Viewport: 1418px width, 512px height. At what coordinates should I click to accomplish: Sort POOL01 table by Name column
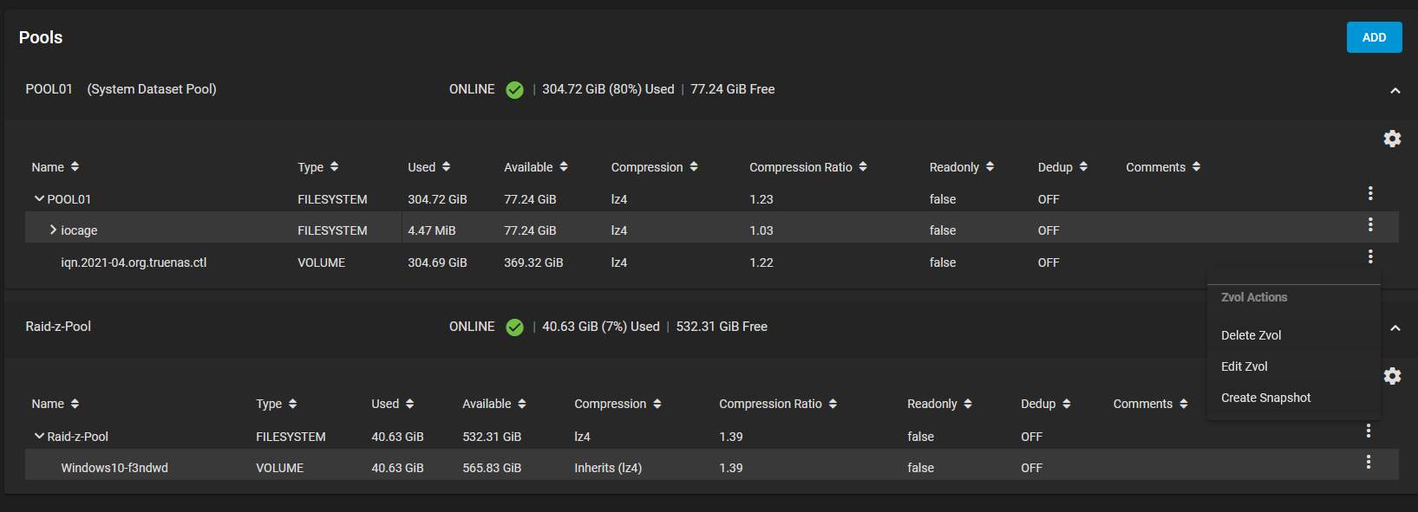click(56, 167)
